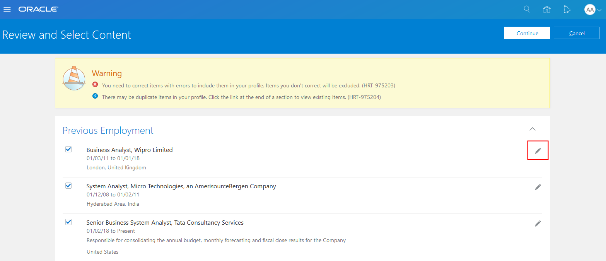Click the red error icon in Warning
This screenshot has width=606, height=261.
95,85
